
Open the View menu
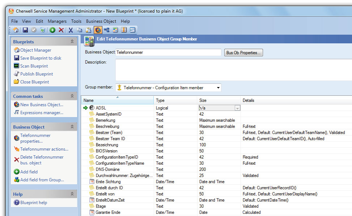point(26,21)
